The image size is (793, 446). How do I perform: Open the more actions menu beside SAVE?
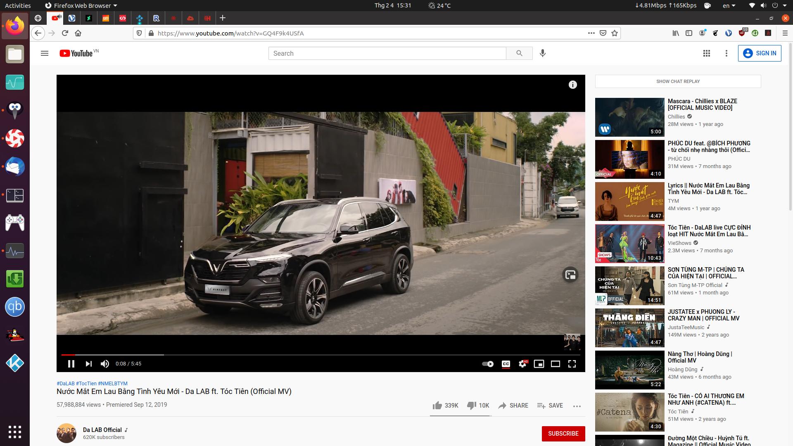577,406
